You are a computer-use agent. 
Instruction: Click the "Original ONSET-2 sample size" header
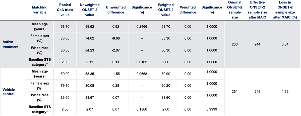pos(235,10)
